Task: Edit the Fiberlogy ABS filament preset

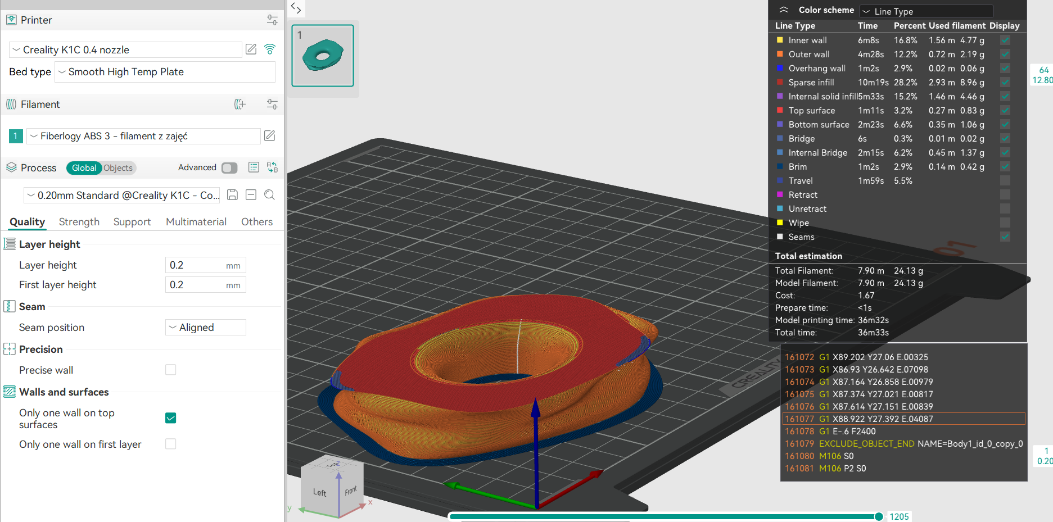Action: point(270,136)
